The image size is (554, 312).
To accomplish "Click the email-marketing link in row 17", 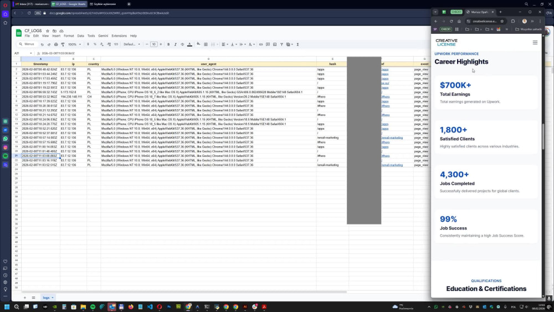I will click(392, 138).
